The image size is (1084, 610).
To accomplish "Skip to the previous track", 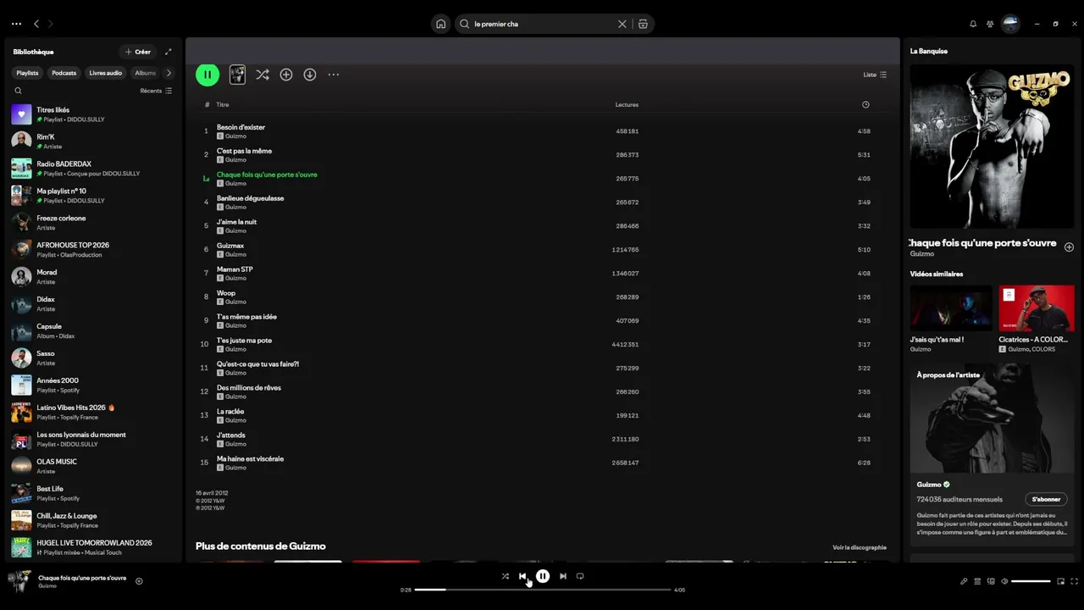I will point(523,576).
